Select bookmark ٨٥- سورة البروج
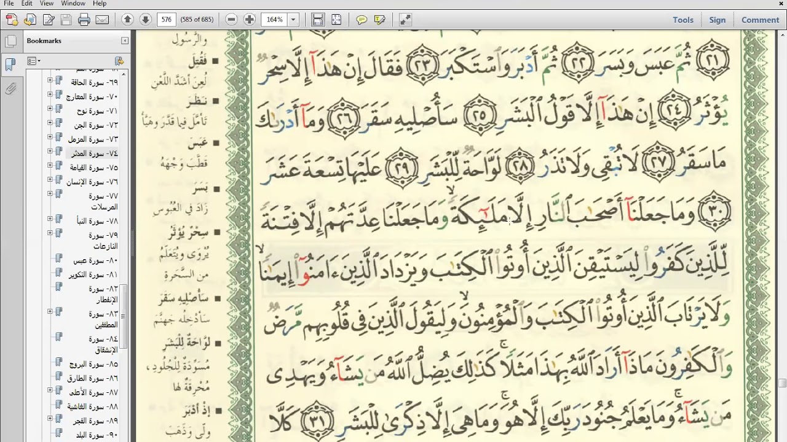This screenshot has height=442, width=787. [93, 364]
